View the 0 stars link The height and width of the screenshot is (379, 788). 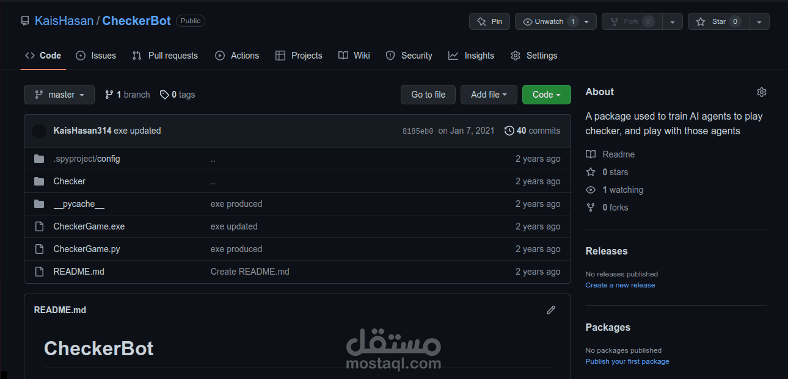(x=607, y=172)
